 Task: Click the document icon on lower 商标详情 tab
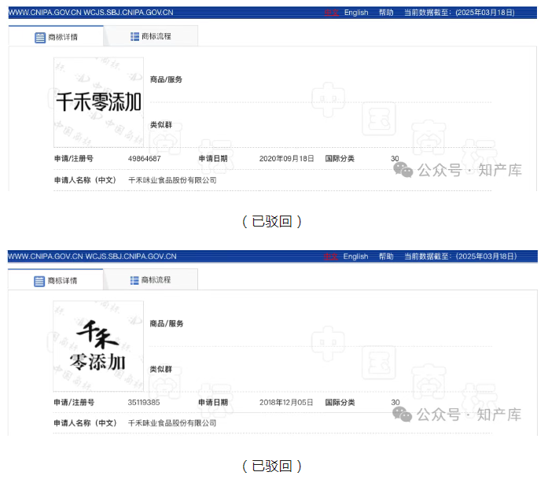pos(40,281)
